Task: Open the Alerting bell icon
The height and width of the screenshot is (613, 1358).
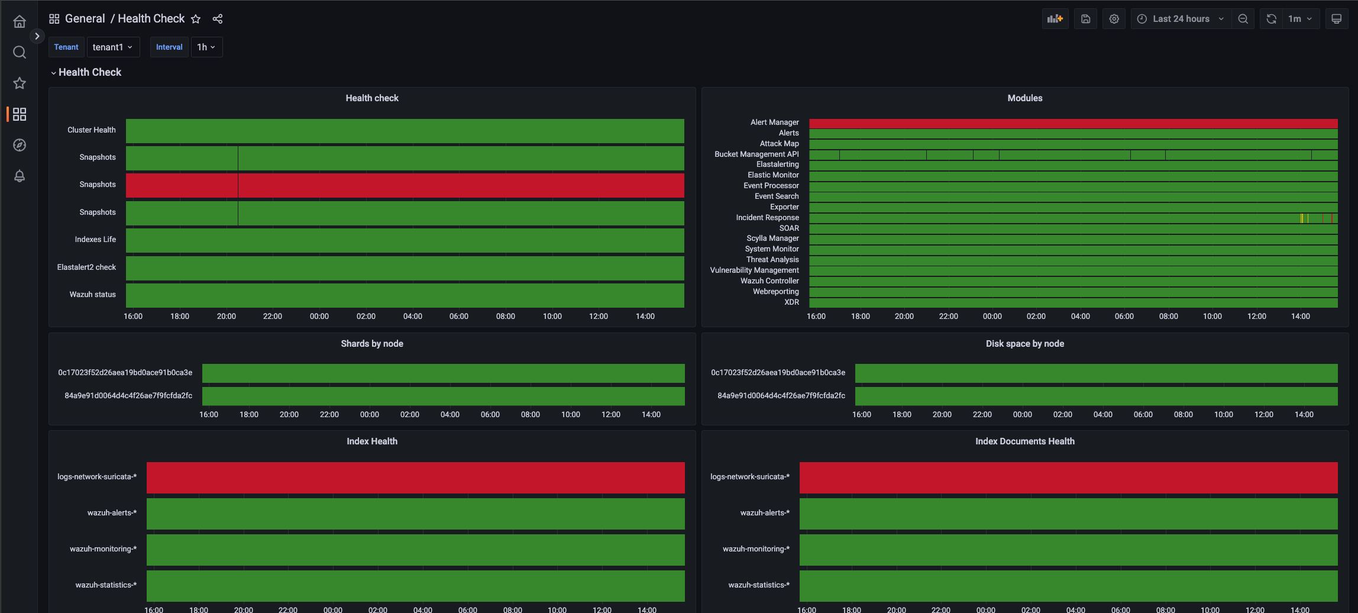Action: coord(20,176)
